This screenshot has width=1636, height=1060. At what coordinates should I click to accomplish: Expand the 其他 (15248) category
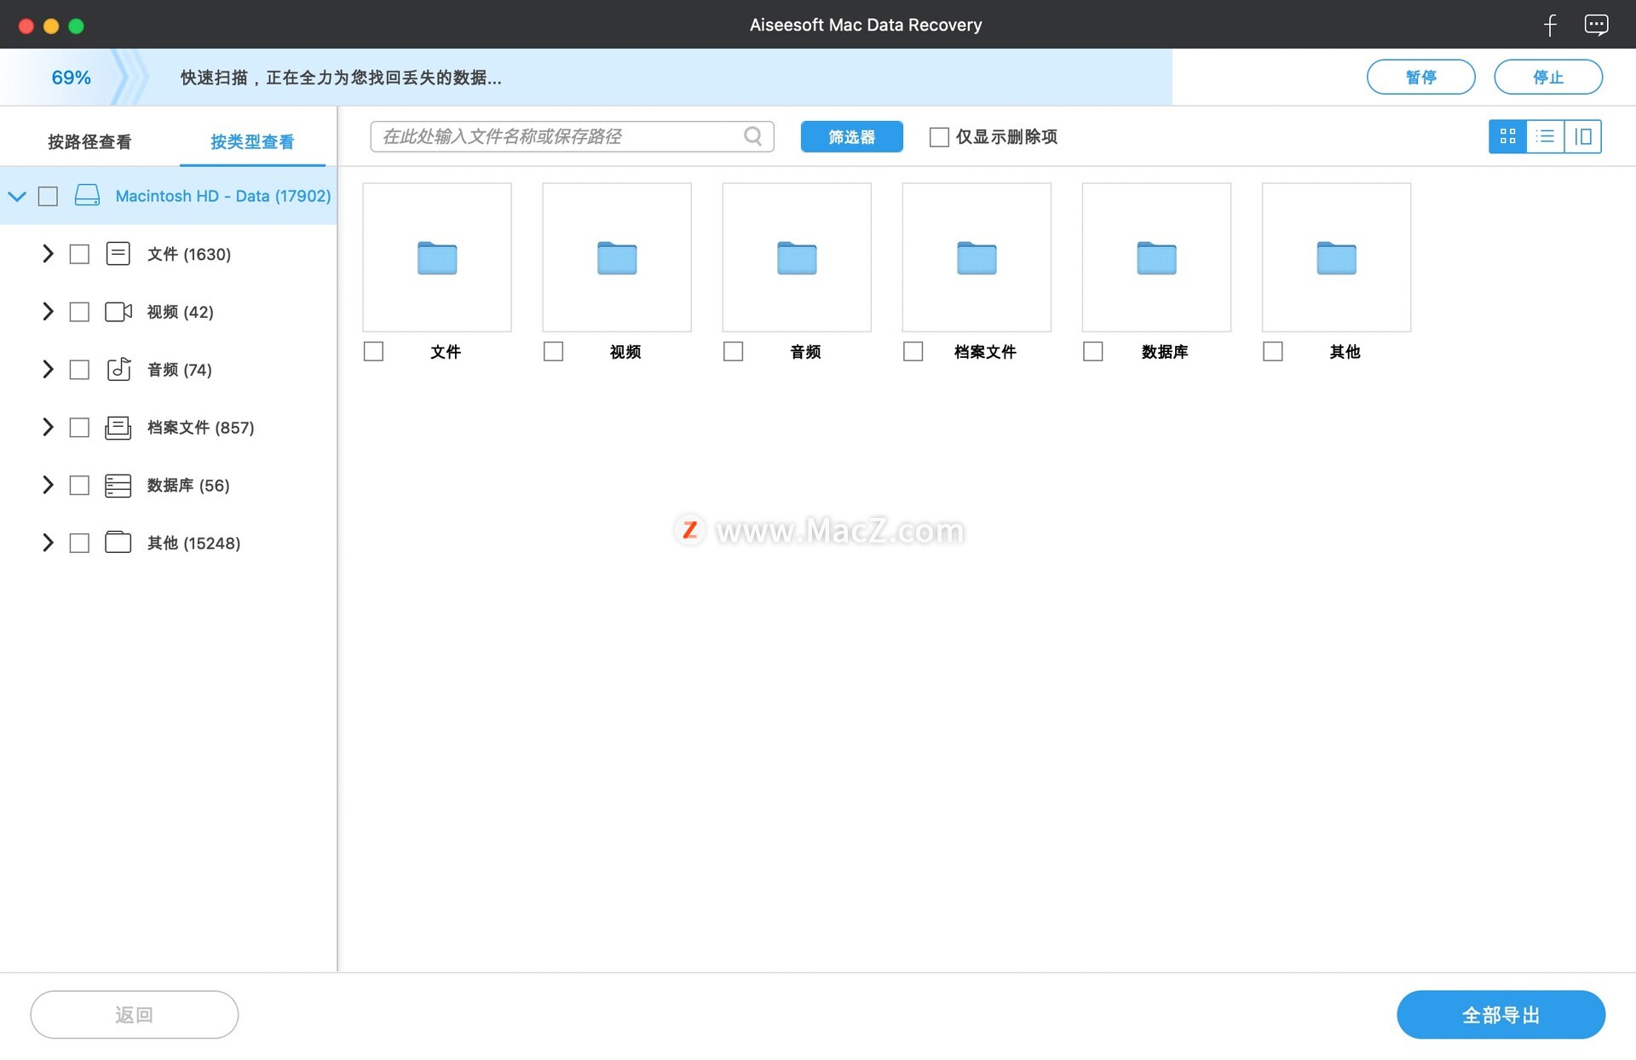pyautogui.click(x=48, y=544)
